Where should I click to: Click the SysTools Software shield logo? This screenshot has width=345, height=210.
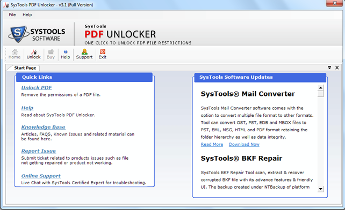[18, 34]
